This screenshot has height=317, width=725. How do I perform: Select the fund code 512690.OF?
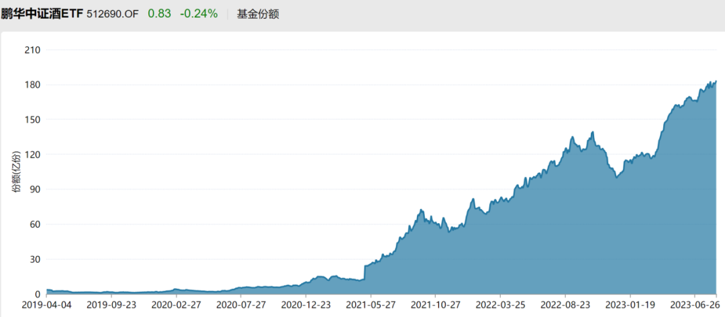point(112,14)
